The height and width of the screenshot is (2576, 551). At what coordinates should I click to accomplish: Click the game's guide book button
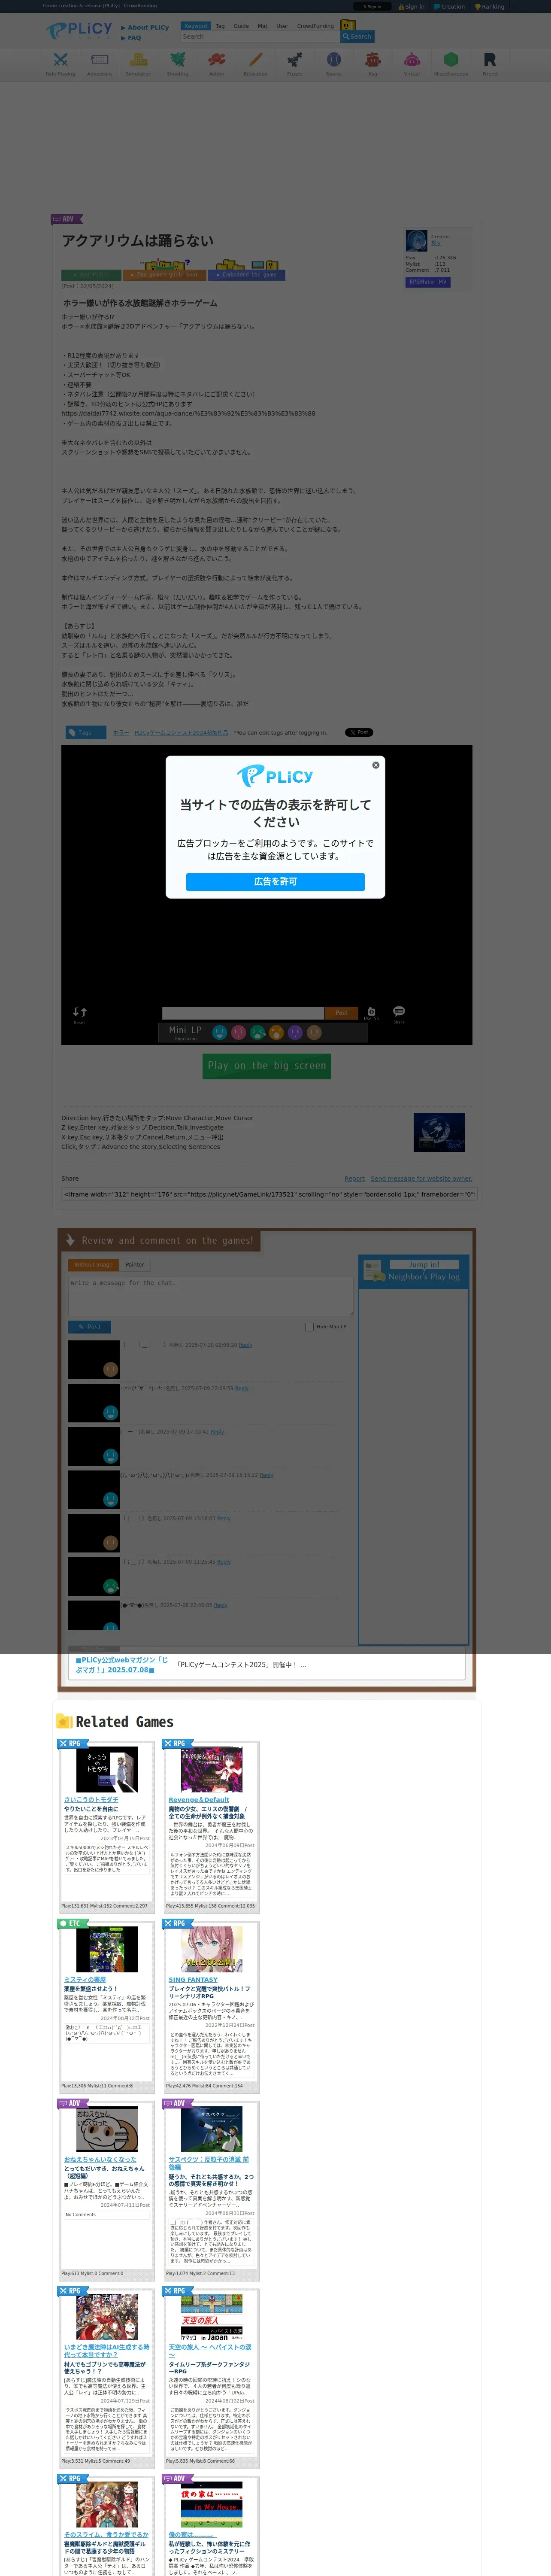[165, 275]
